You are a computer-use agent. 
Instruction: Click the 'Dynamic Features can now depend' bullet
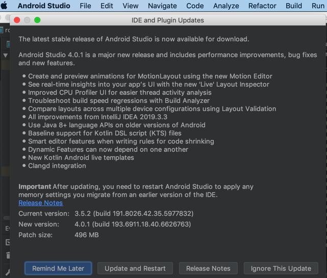108,150
